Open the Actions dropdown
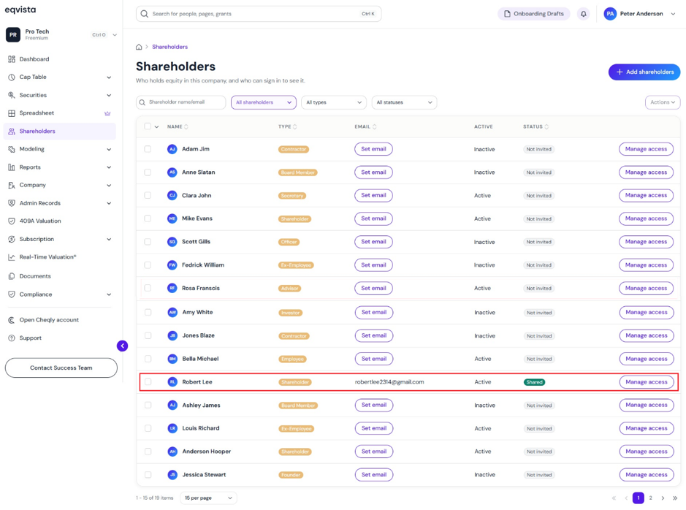The width and height of the screenshot is (686, 510). click(x=663, y=102)
